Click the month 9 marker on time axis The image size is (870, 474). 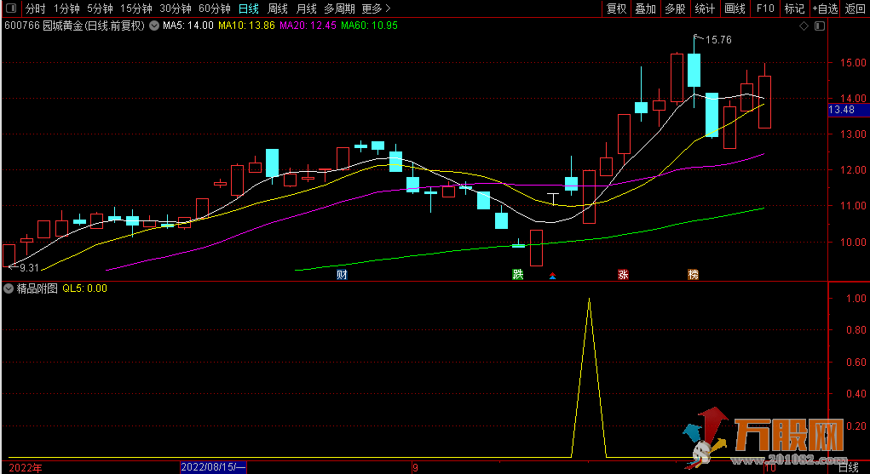pos(415,468)
